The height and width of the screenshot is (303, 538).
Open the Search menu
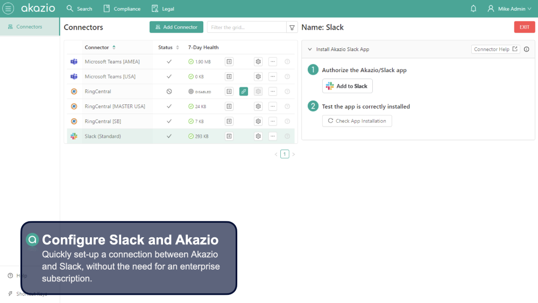click(x=79, y=9)
